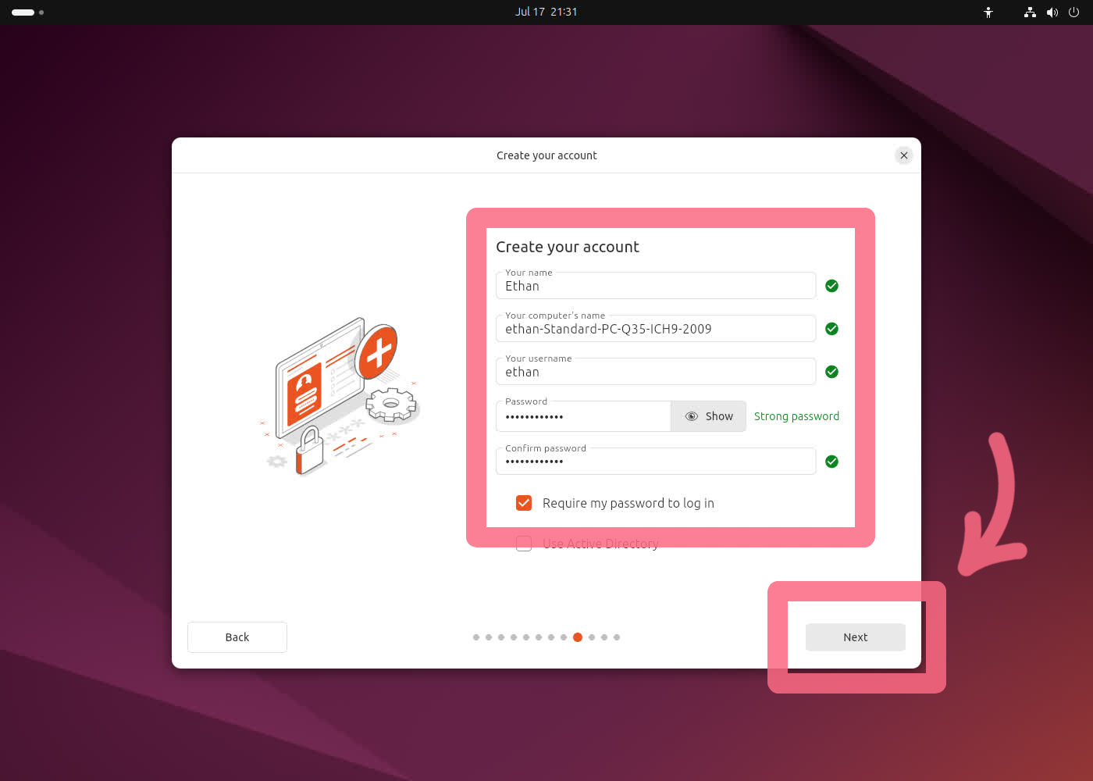
Task: Click green checkmark next to username field
Action: coord(831,372)
